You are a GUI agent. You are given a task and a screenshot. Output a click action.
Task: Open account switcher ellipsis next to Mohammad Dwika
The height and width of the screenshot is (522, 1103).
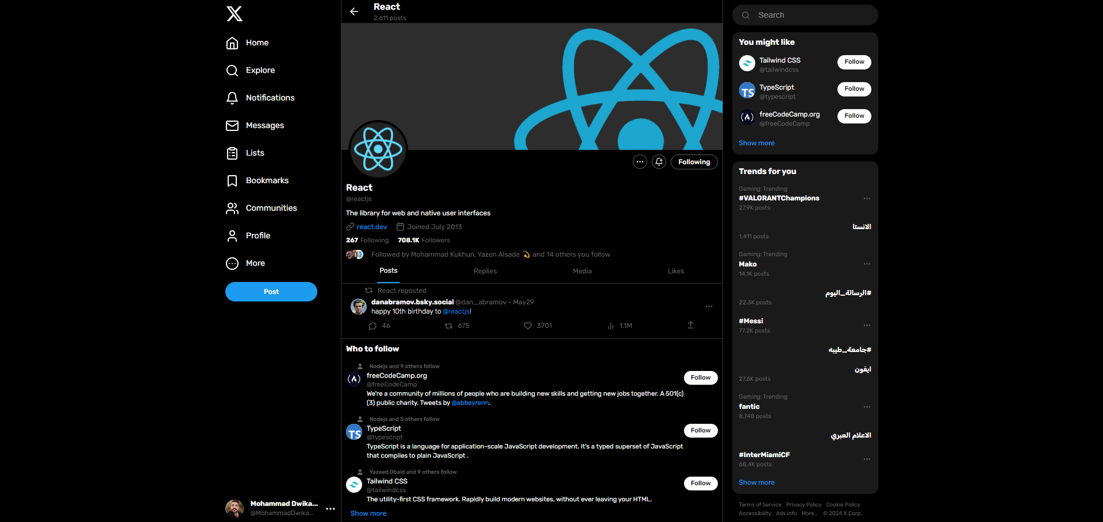point(330,509)
